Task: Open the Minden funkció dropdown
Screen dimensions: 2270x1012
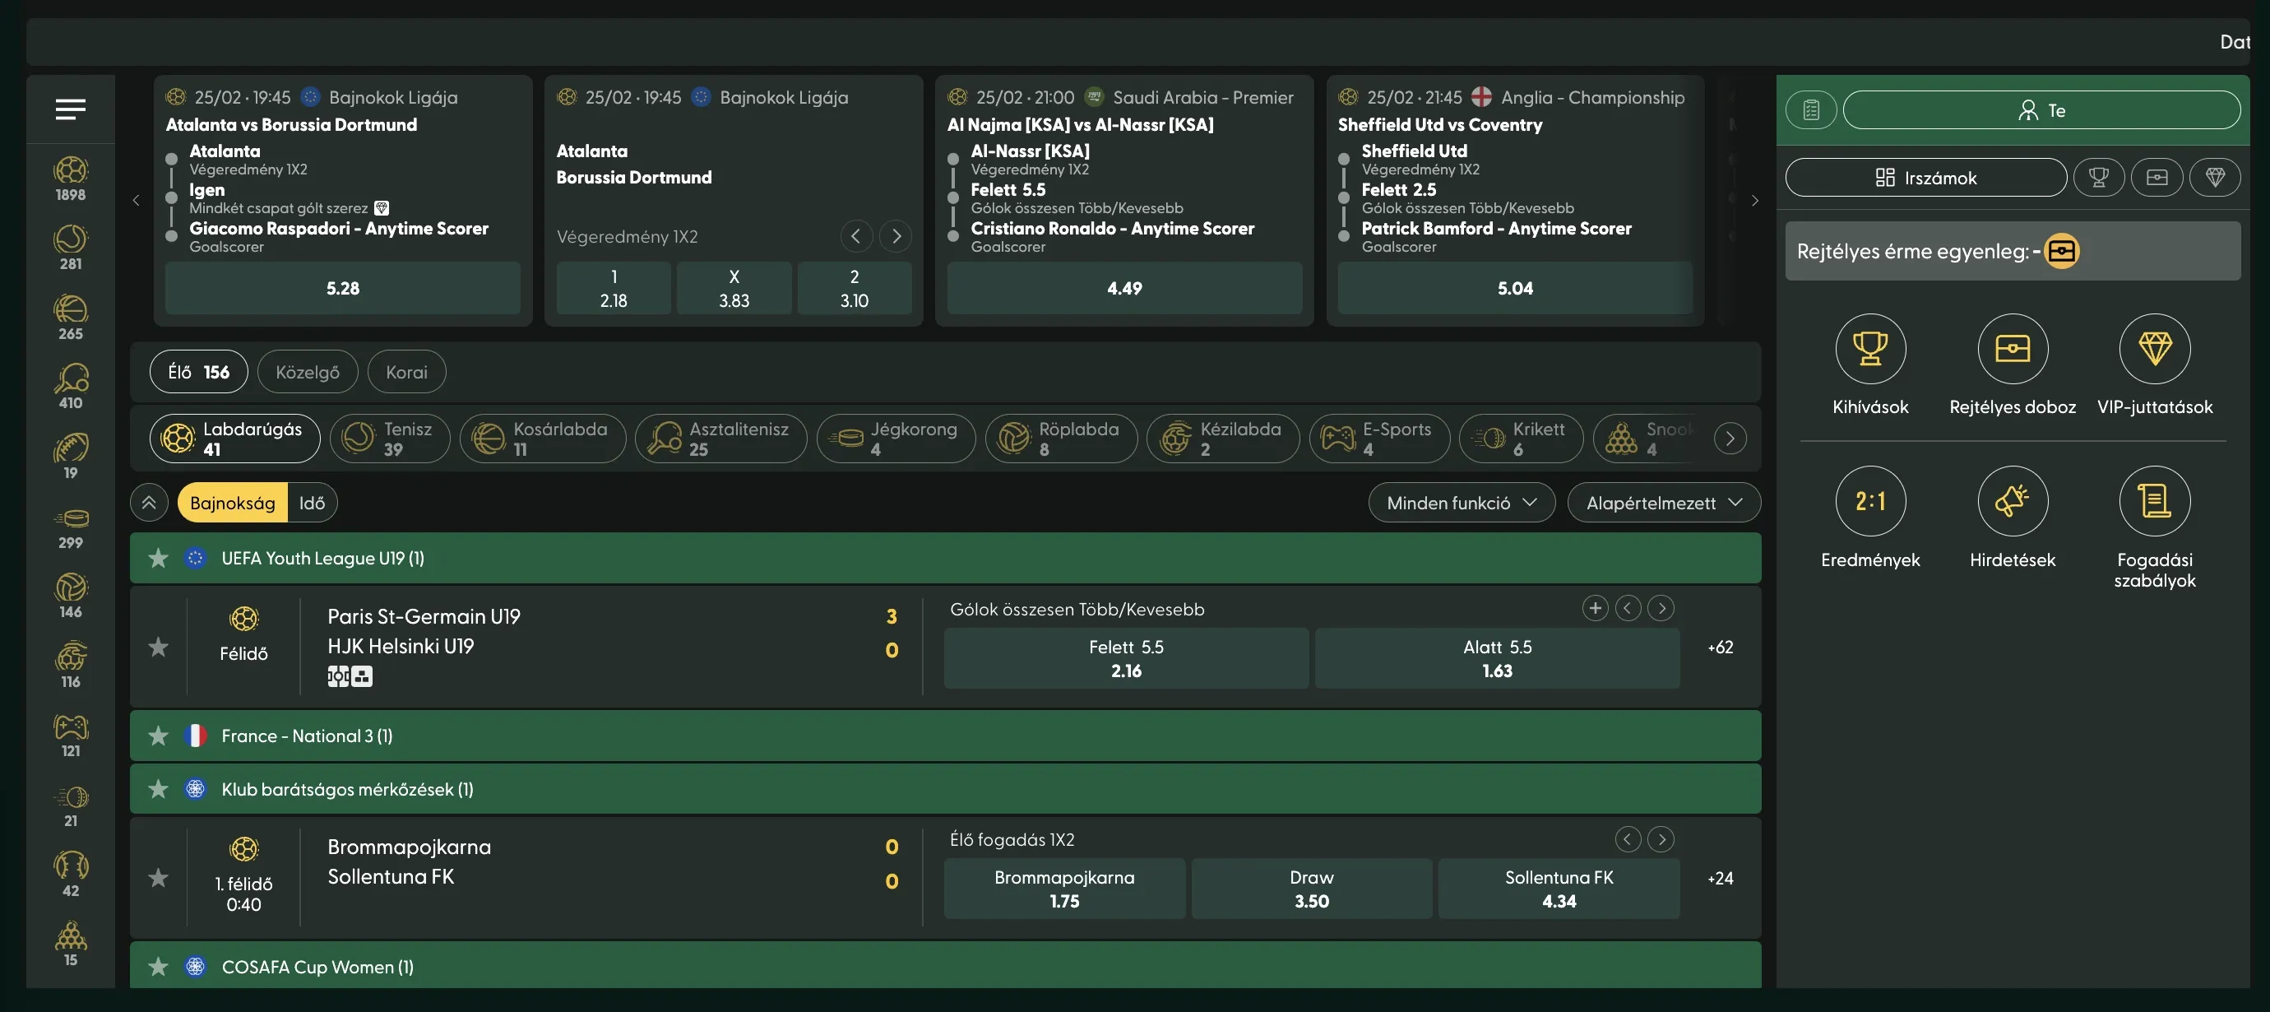Action: [x=1461, y=503]
